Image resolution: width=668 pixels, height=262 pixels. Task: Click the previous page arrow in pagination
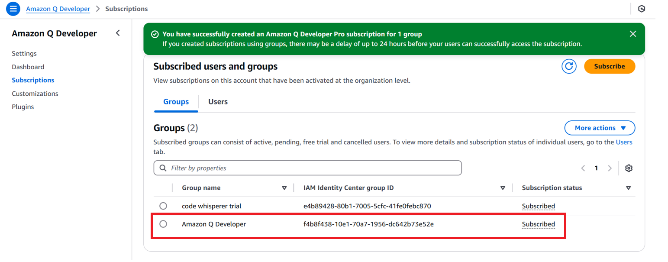[x=583, y=168]
